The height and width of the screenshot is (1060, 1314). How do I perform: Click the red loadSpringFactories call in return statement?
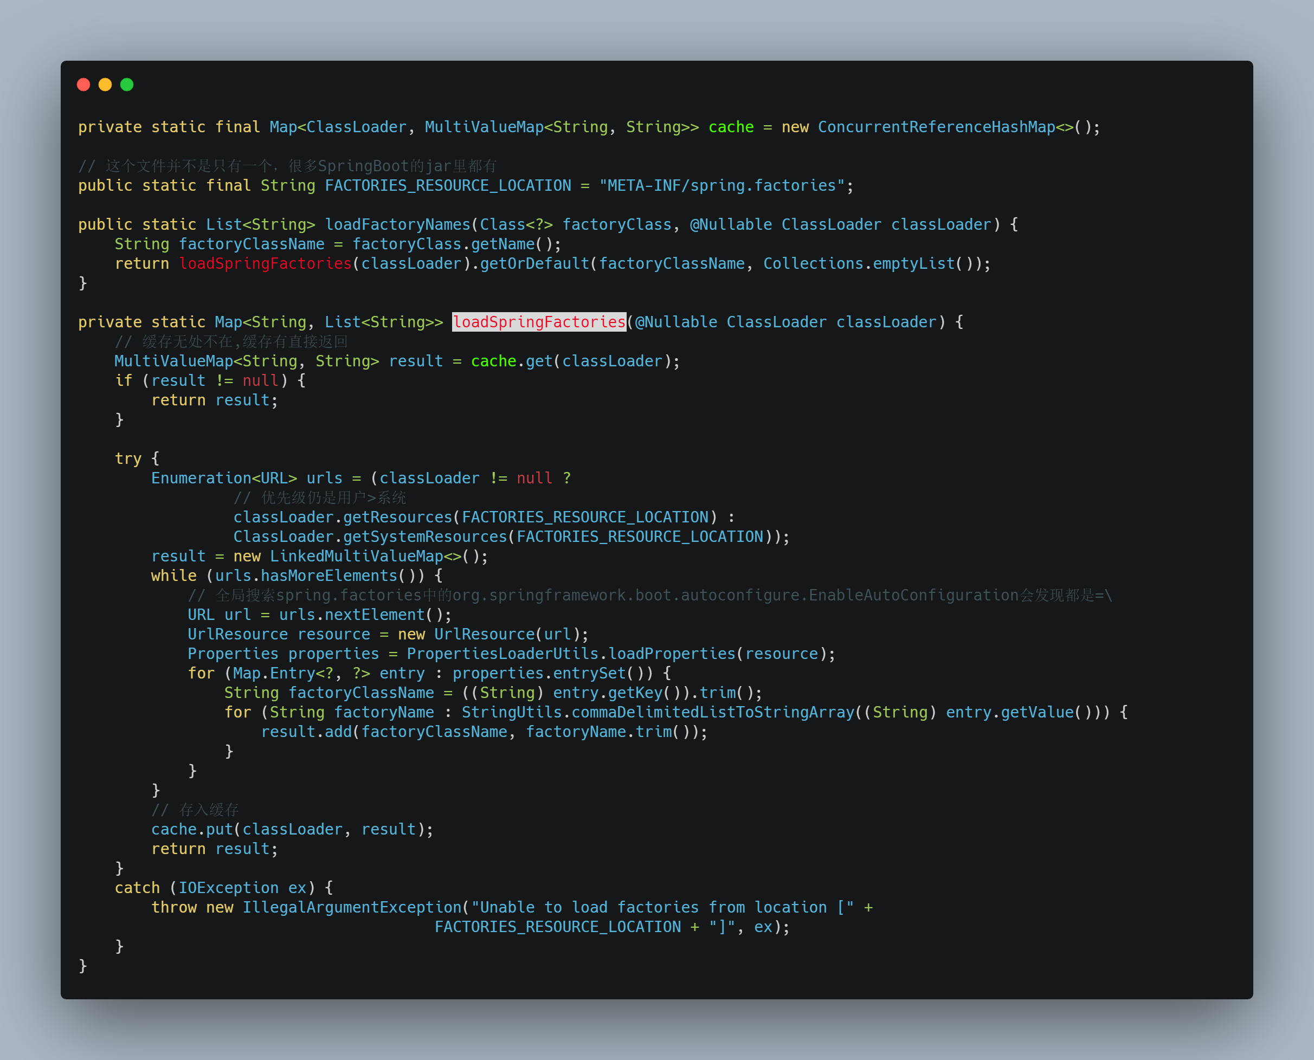point(265,263)
